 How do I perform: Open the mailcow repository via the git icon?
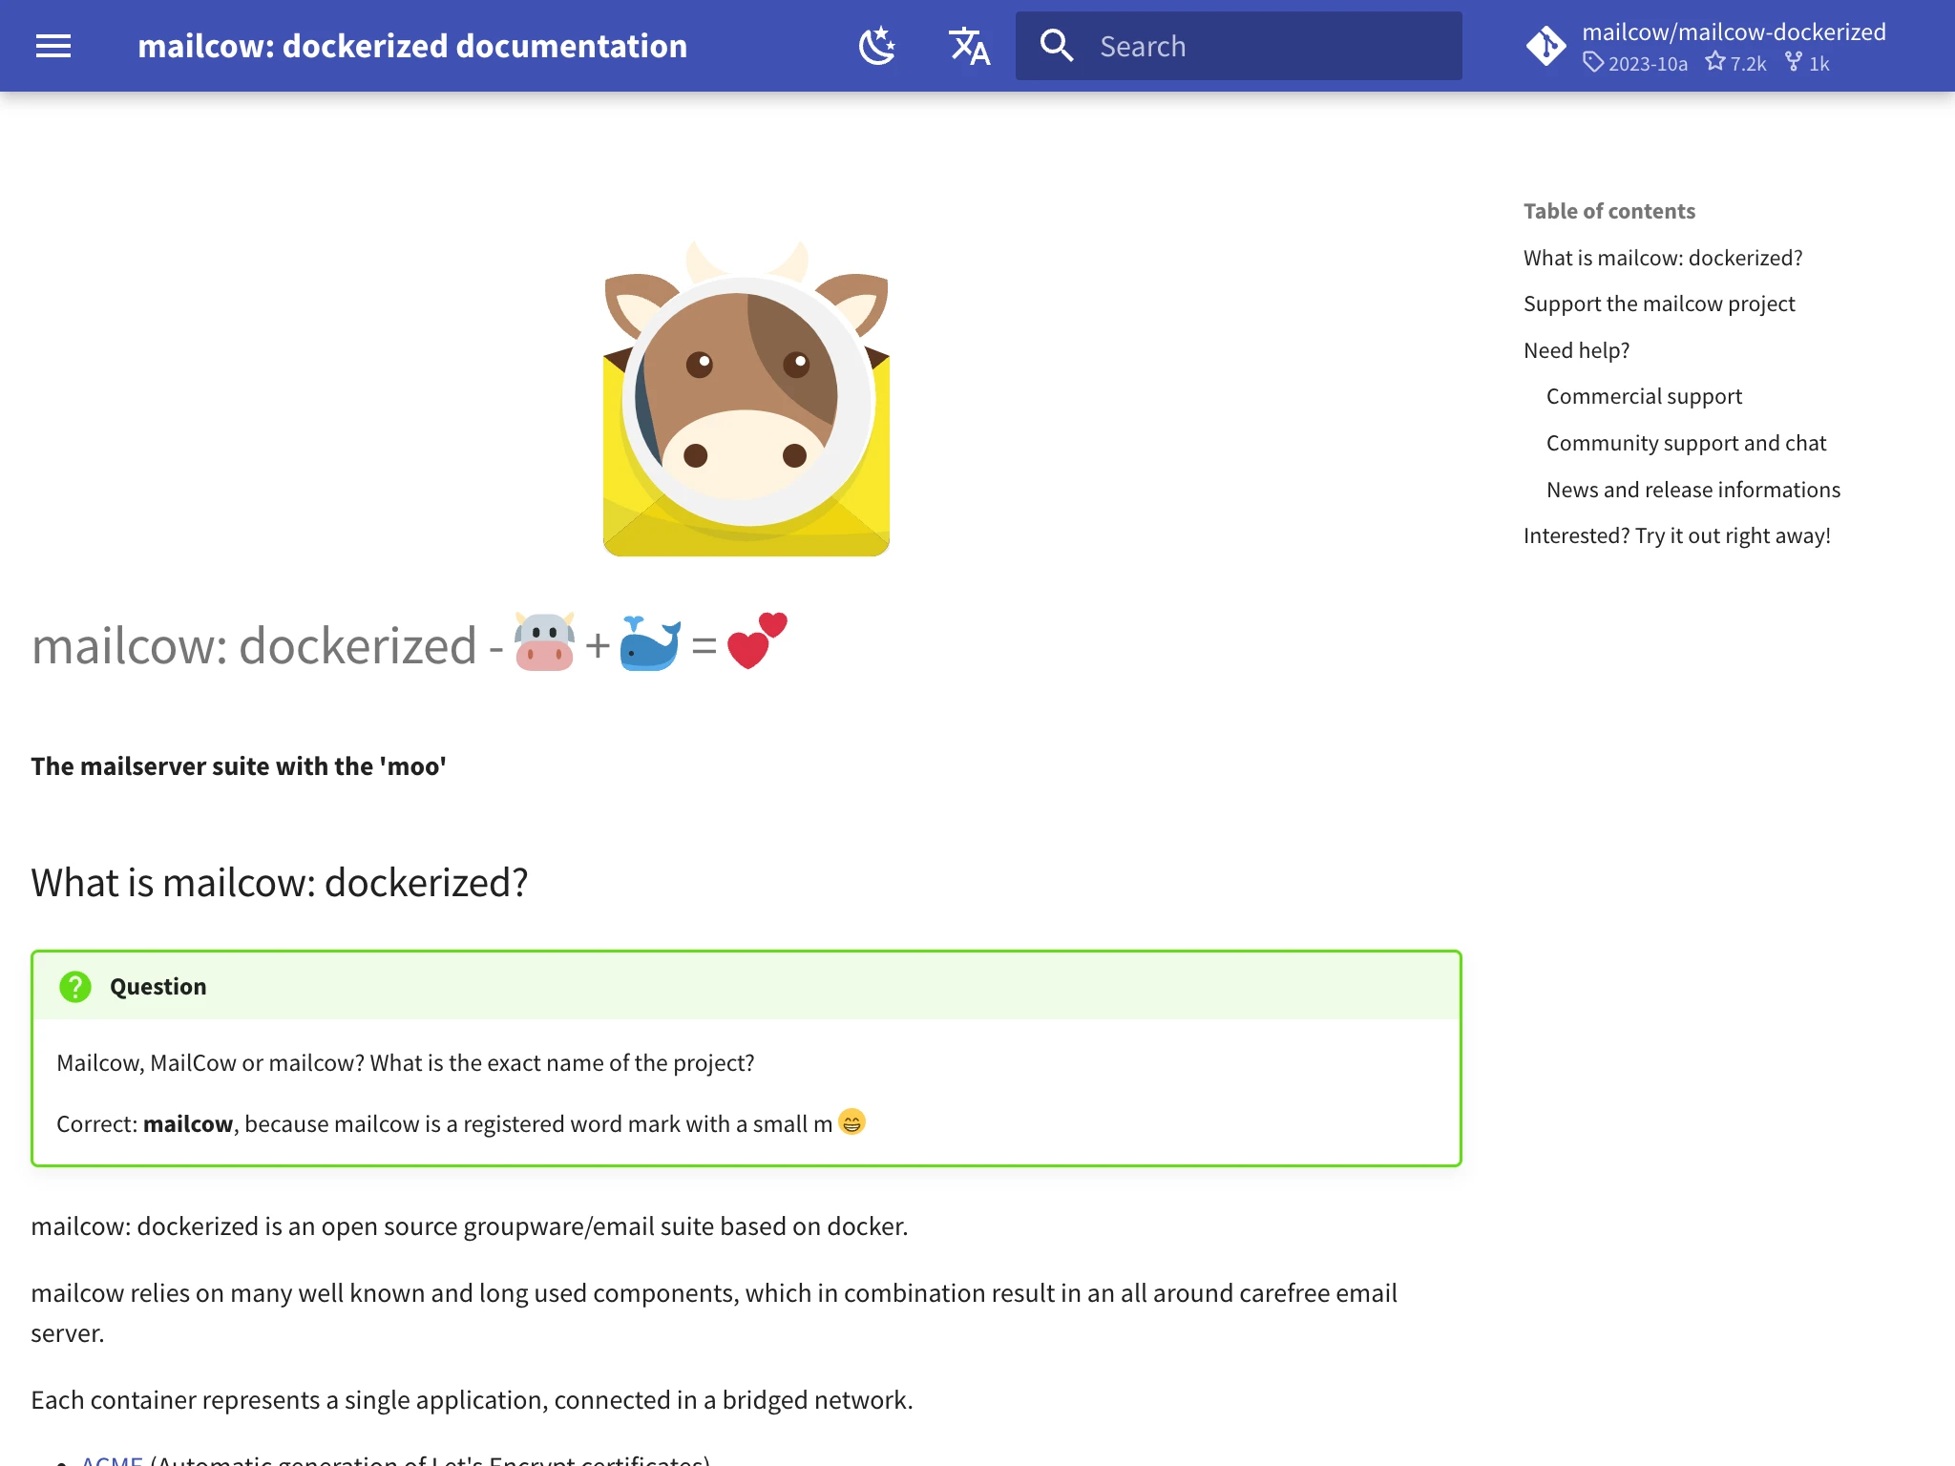tap(1547, 45)
